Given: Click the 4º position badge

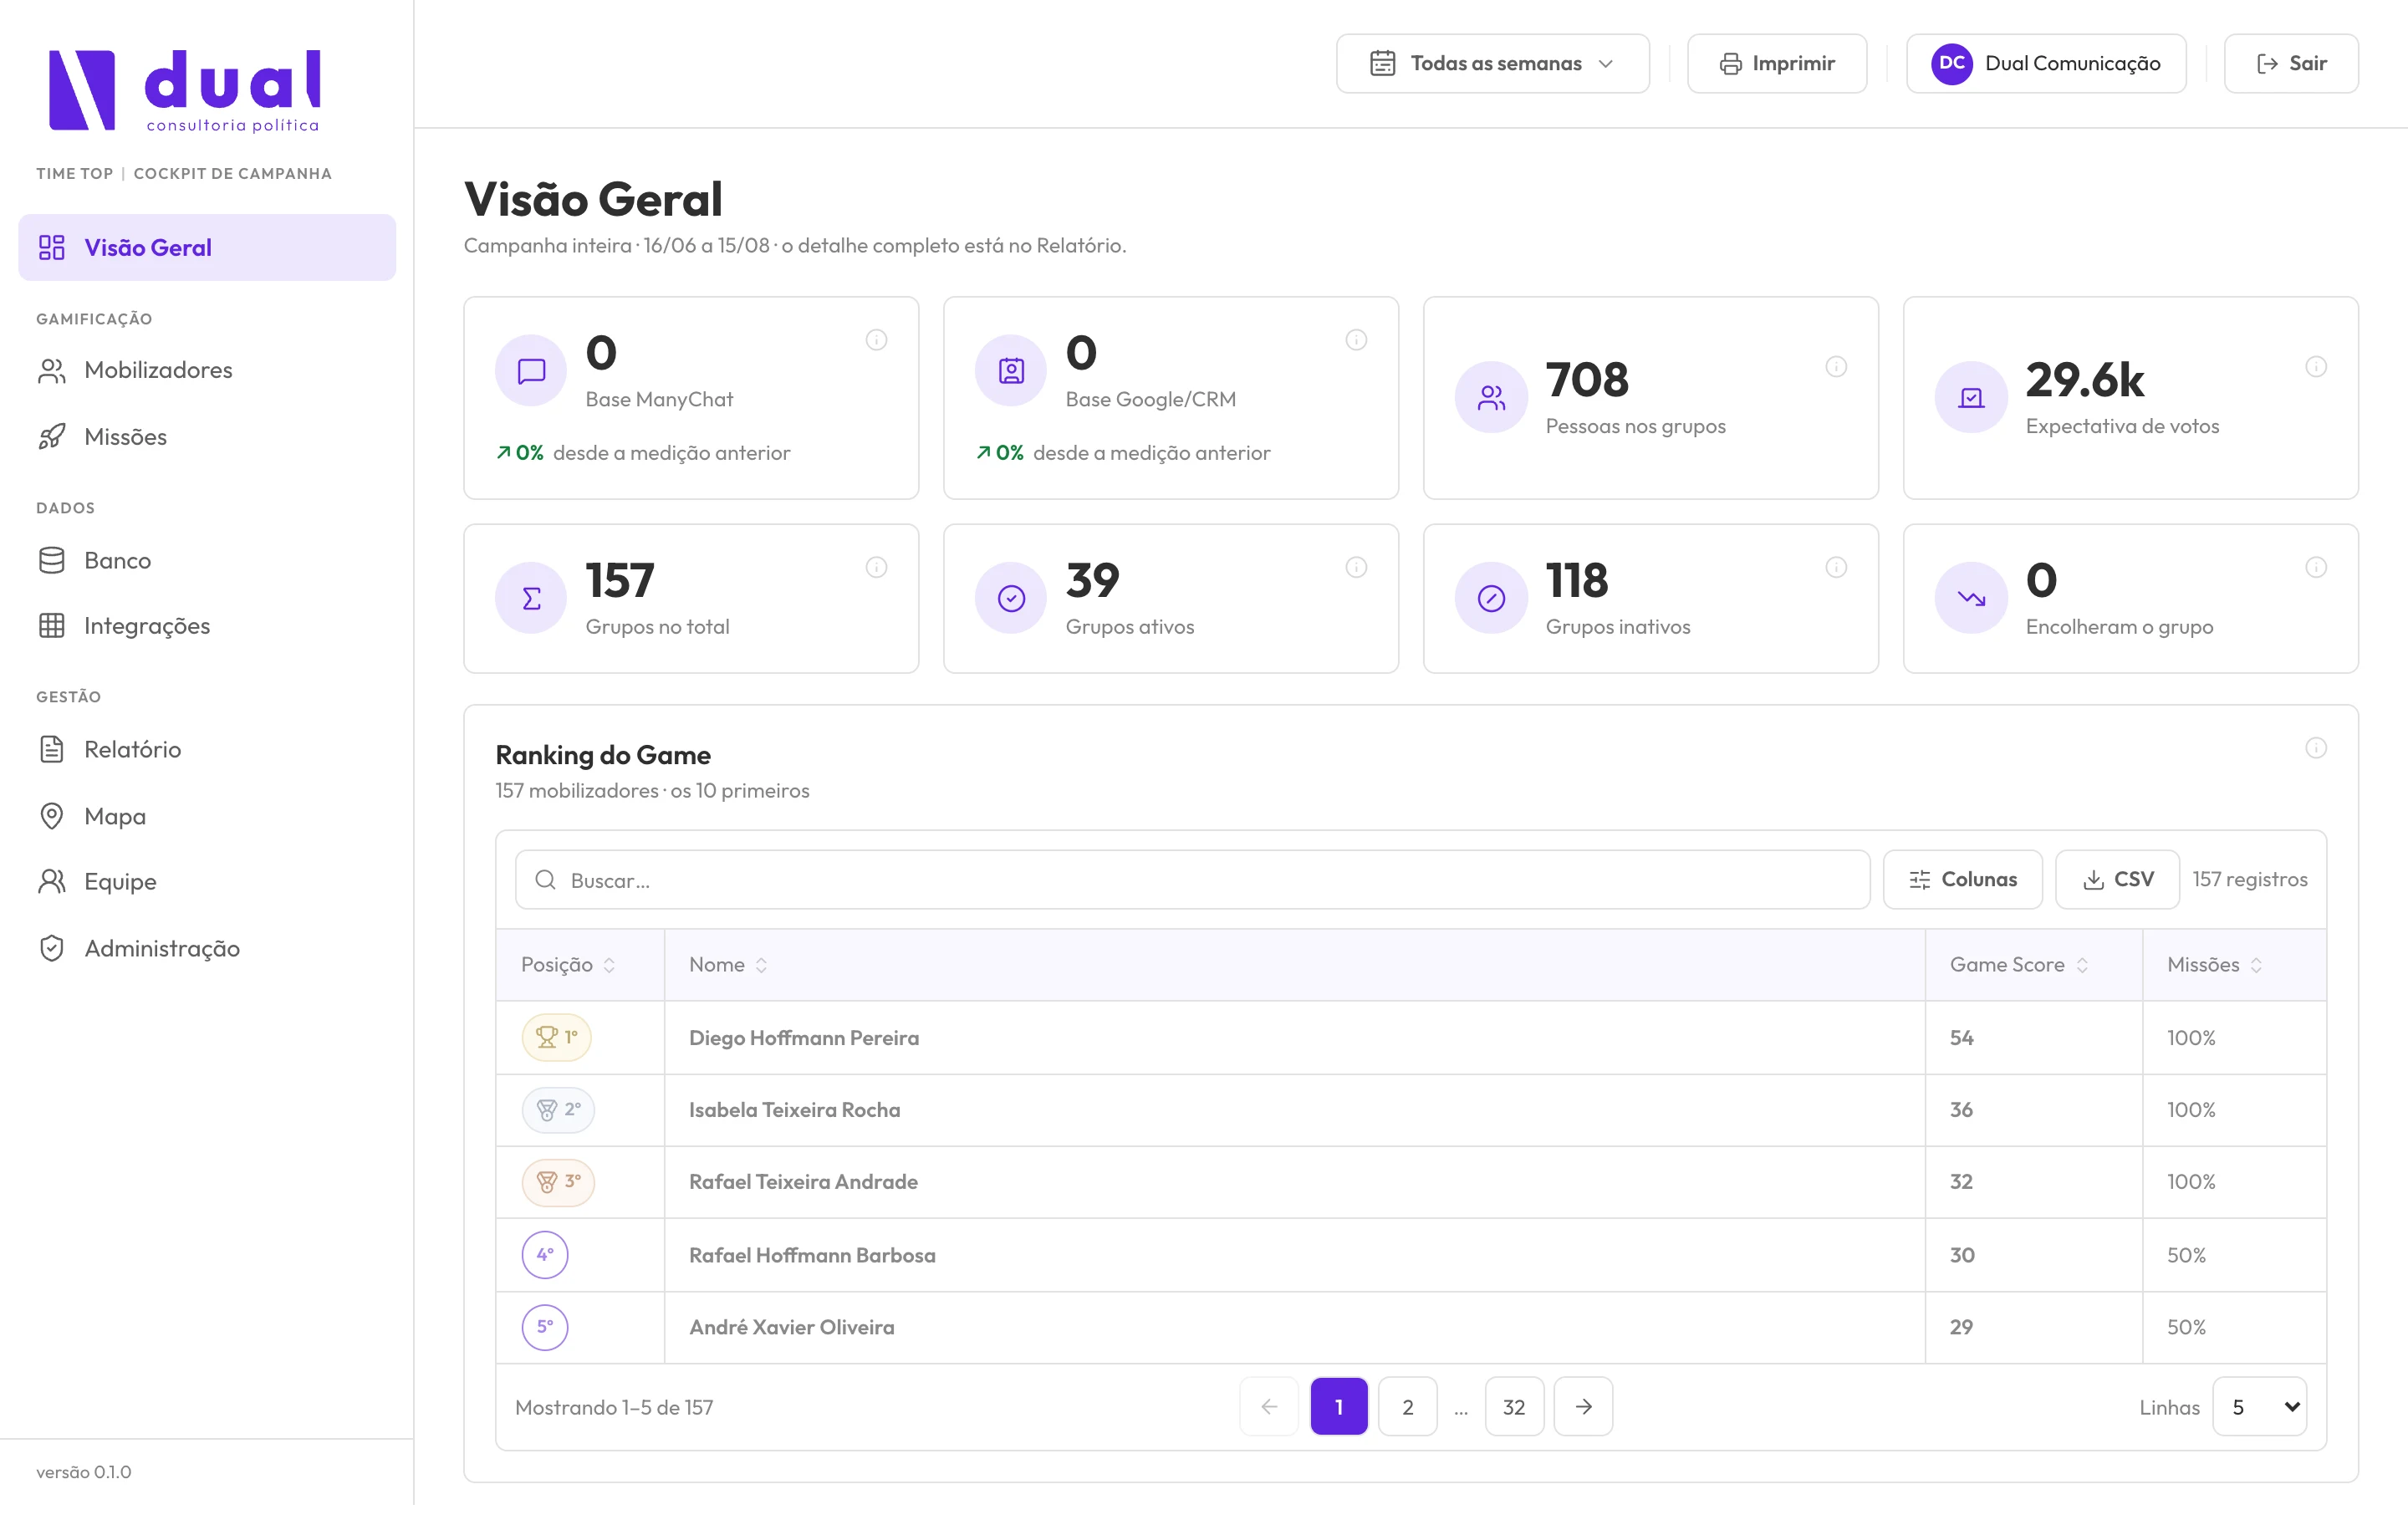Looking at the screenshot, I should pos(545,1255).
